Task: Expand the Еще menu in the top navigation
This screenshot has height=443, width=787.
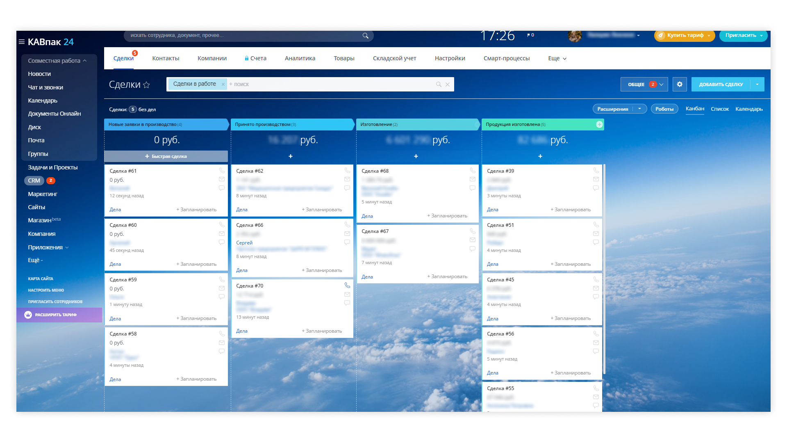Action: 557,58
